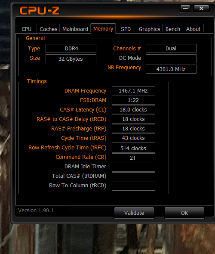Screen dimensions: 215x254
Task: Click the Command Rate (CR) label
Action: (81, 157)
